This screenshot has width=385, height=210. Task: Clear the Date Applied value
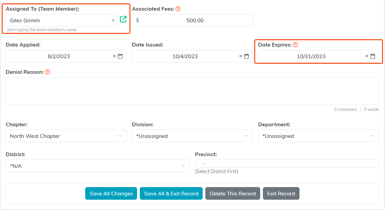[114, 56]
